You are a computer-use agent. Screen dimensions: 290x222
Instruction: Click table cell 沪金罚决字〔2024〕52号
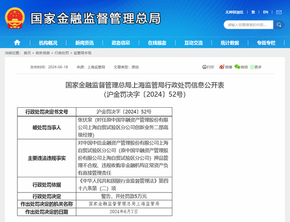124,112
